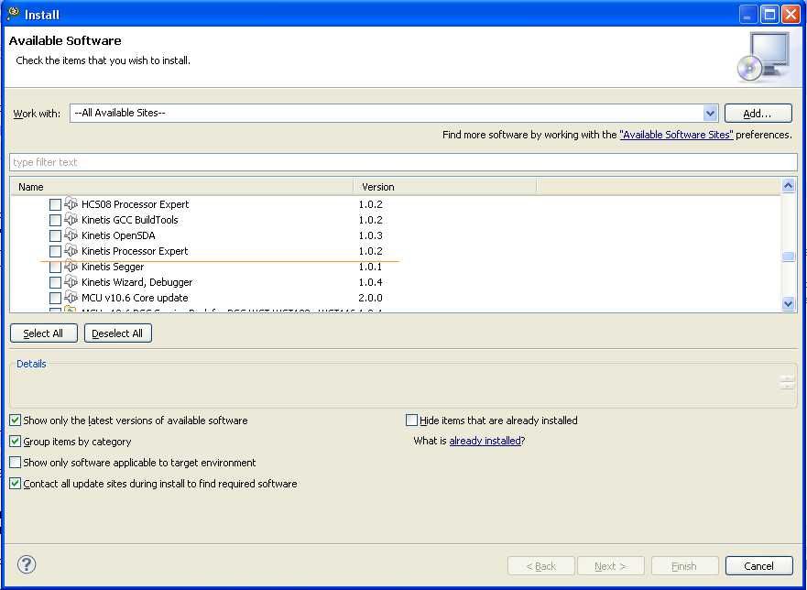This screenshot has width=807, height=590.
Task: Check the HCS08 Processor Expert checkbox
Action: [x=55, y=204]
